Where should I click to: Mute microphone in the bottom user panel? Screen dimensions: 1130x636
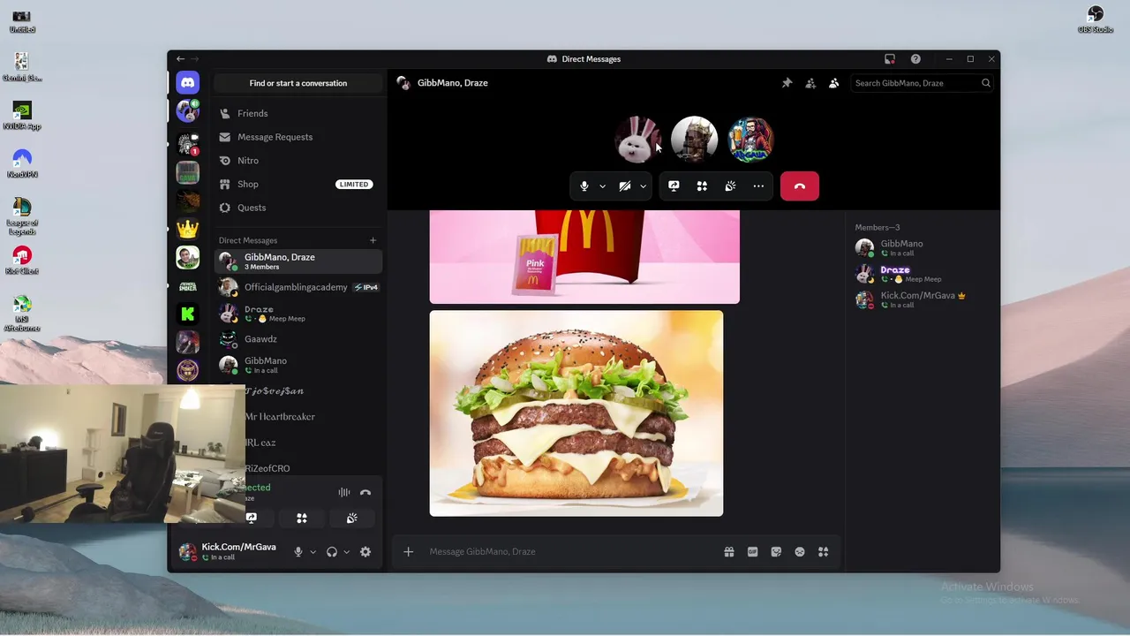pyautogui.click(x=298, y=552)
